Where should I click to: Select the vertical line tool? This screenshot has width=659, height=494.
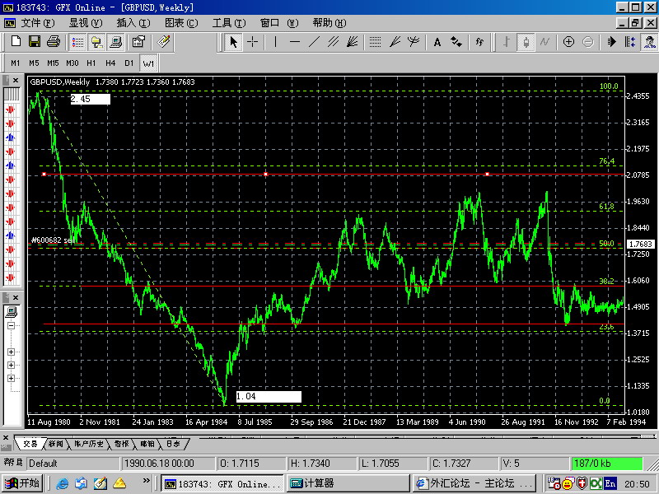click(x=275, y=42)
